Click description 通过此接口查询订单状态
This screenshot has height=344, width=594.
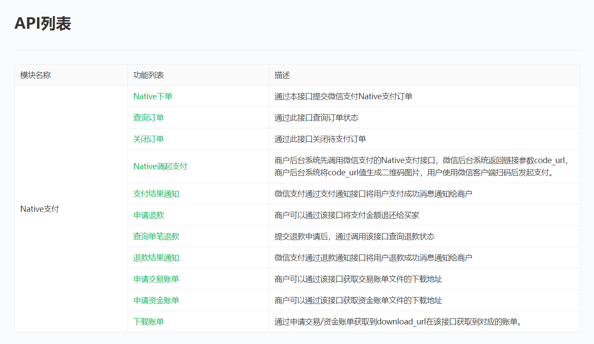pyautogui.click(x=317, y=117)
